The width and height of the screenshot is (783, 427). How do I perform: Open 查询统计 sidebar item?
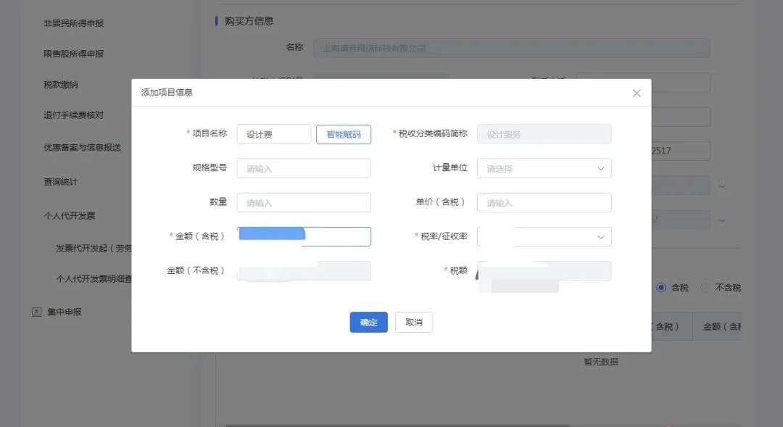coord(61,182)
